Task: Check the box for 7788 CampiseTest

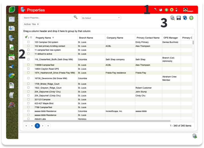Action: point(28,107)
